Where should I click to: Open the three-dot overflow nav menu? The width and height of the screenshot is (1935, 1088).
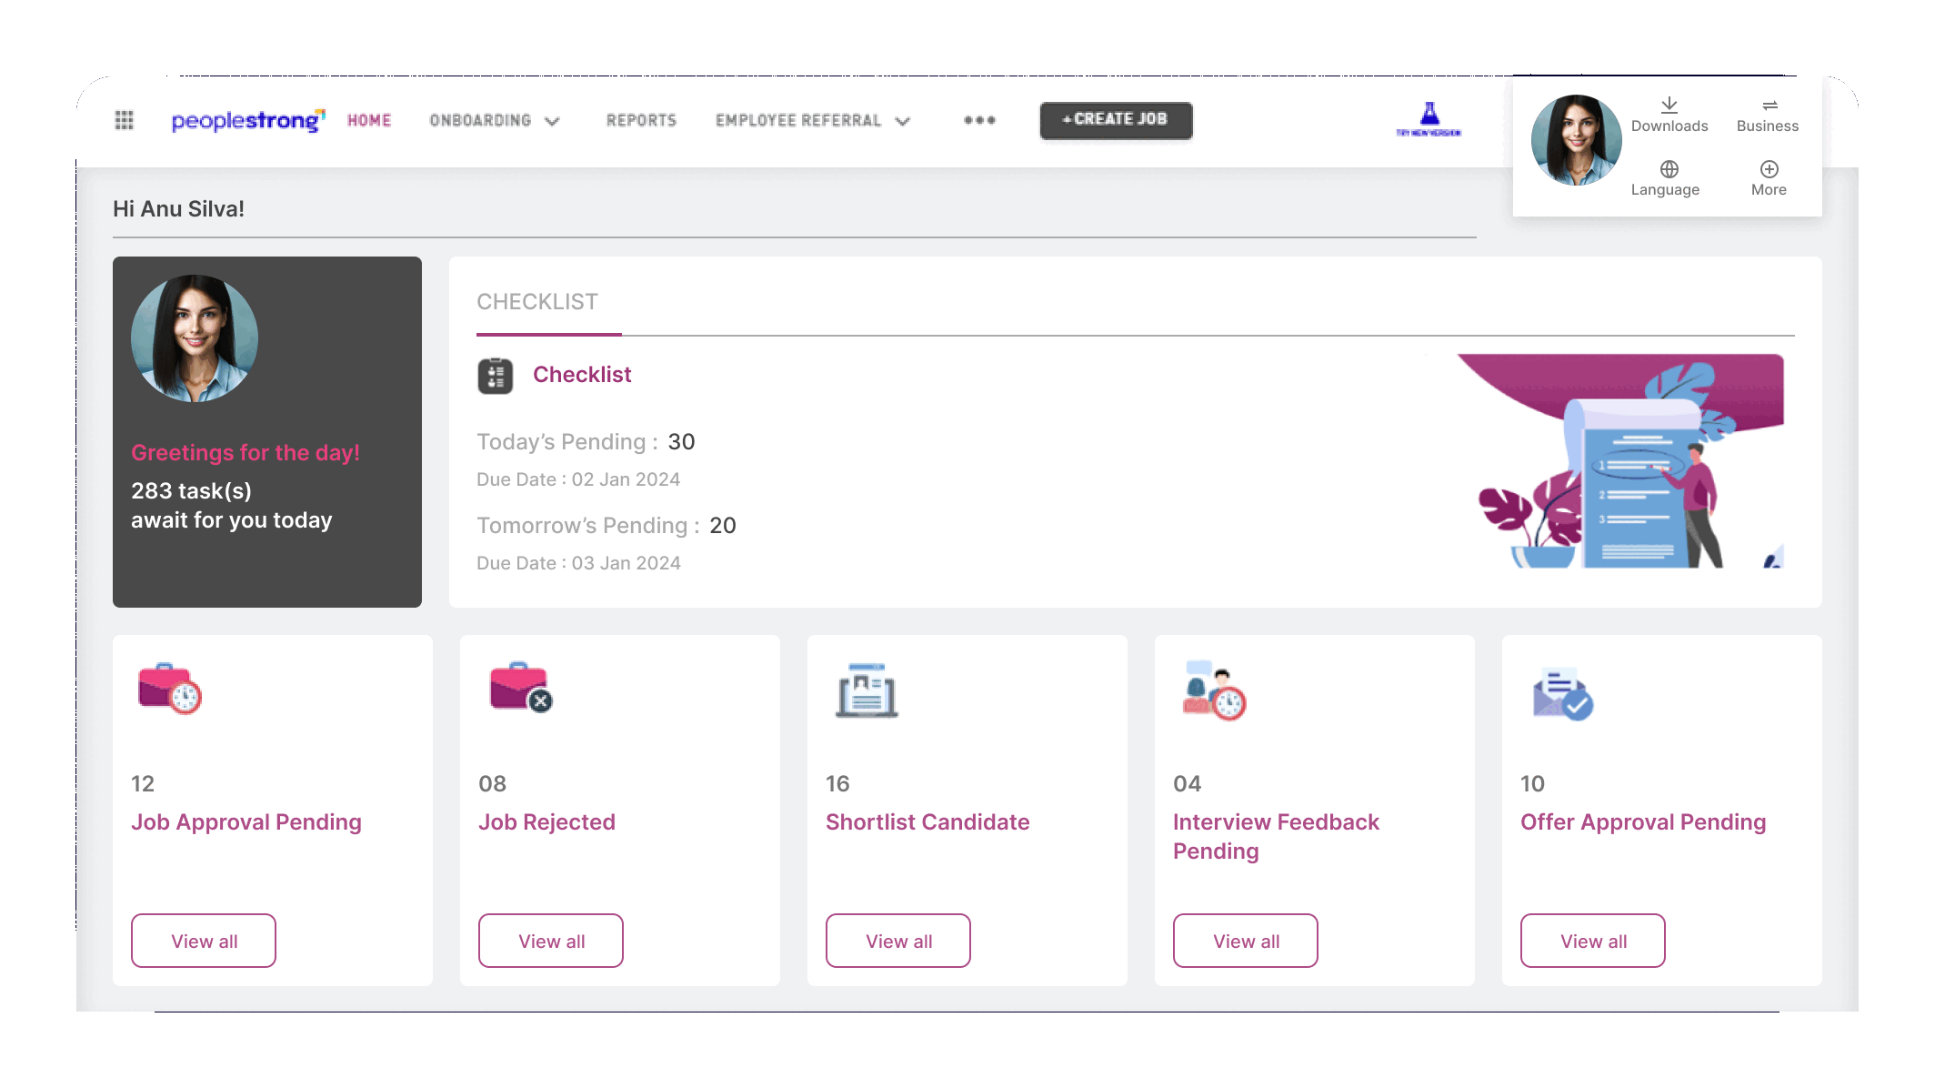click(x=979, y=120)
